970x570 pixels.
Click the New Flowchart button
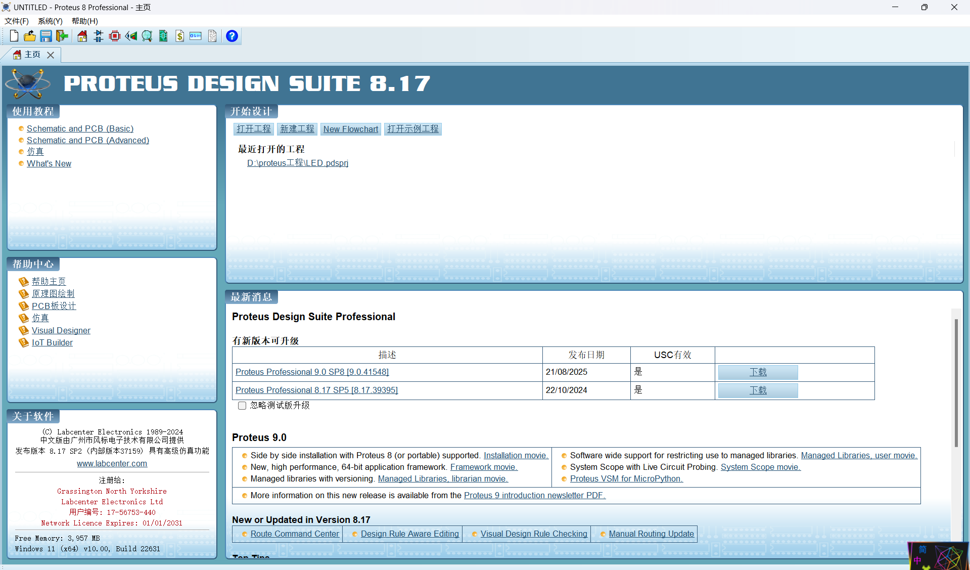[x=351, y=129]
